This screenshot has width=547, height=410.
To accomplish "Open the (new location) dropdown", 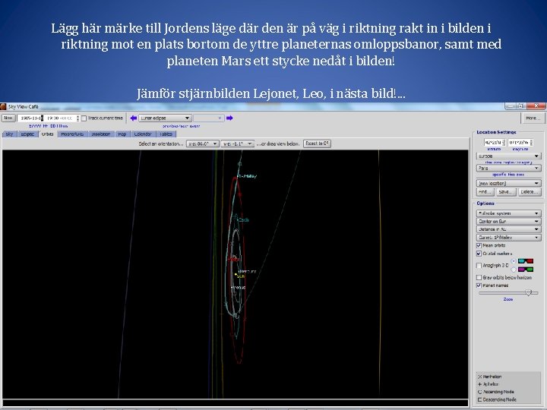I will point(508,183).
